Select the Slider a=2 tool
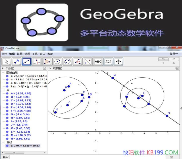This screenshot has width=182, height=159. (108, 62)
